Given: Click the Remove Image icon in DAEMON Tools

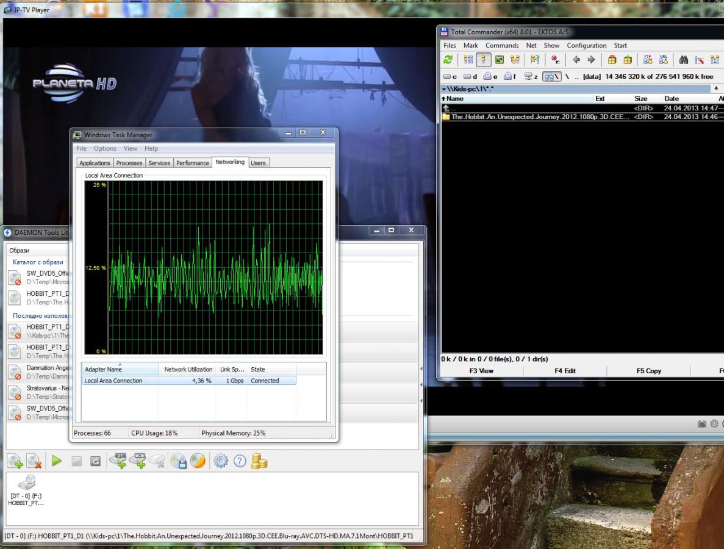Looking at the screenshot, I should click(x=35, y=461).
